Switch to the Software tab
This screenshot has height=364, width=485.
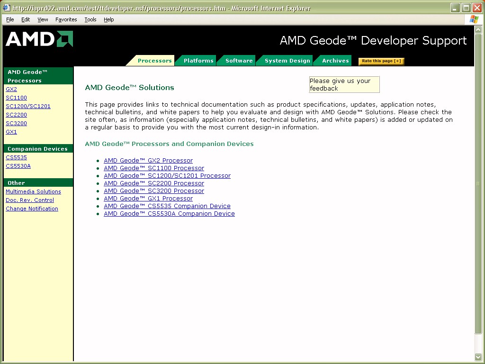click(x=239, y=61)
